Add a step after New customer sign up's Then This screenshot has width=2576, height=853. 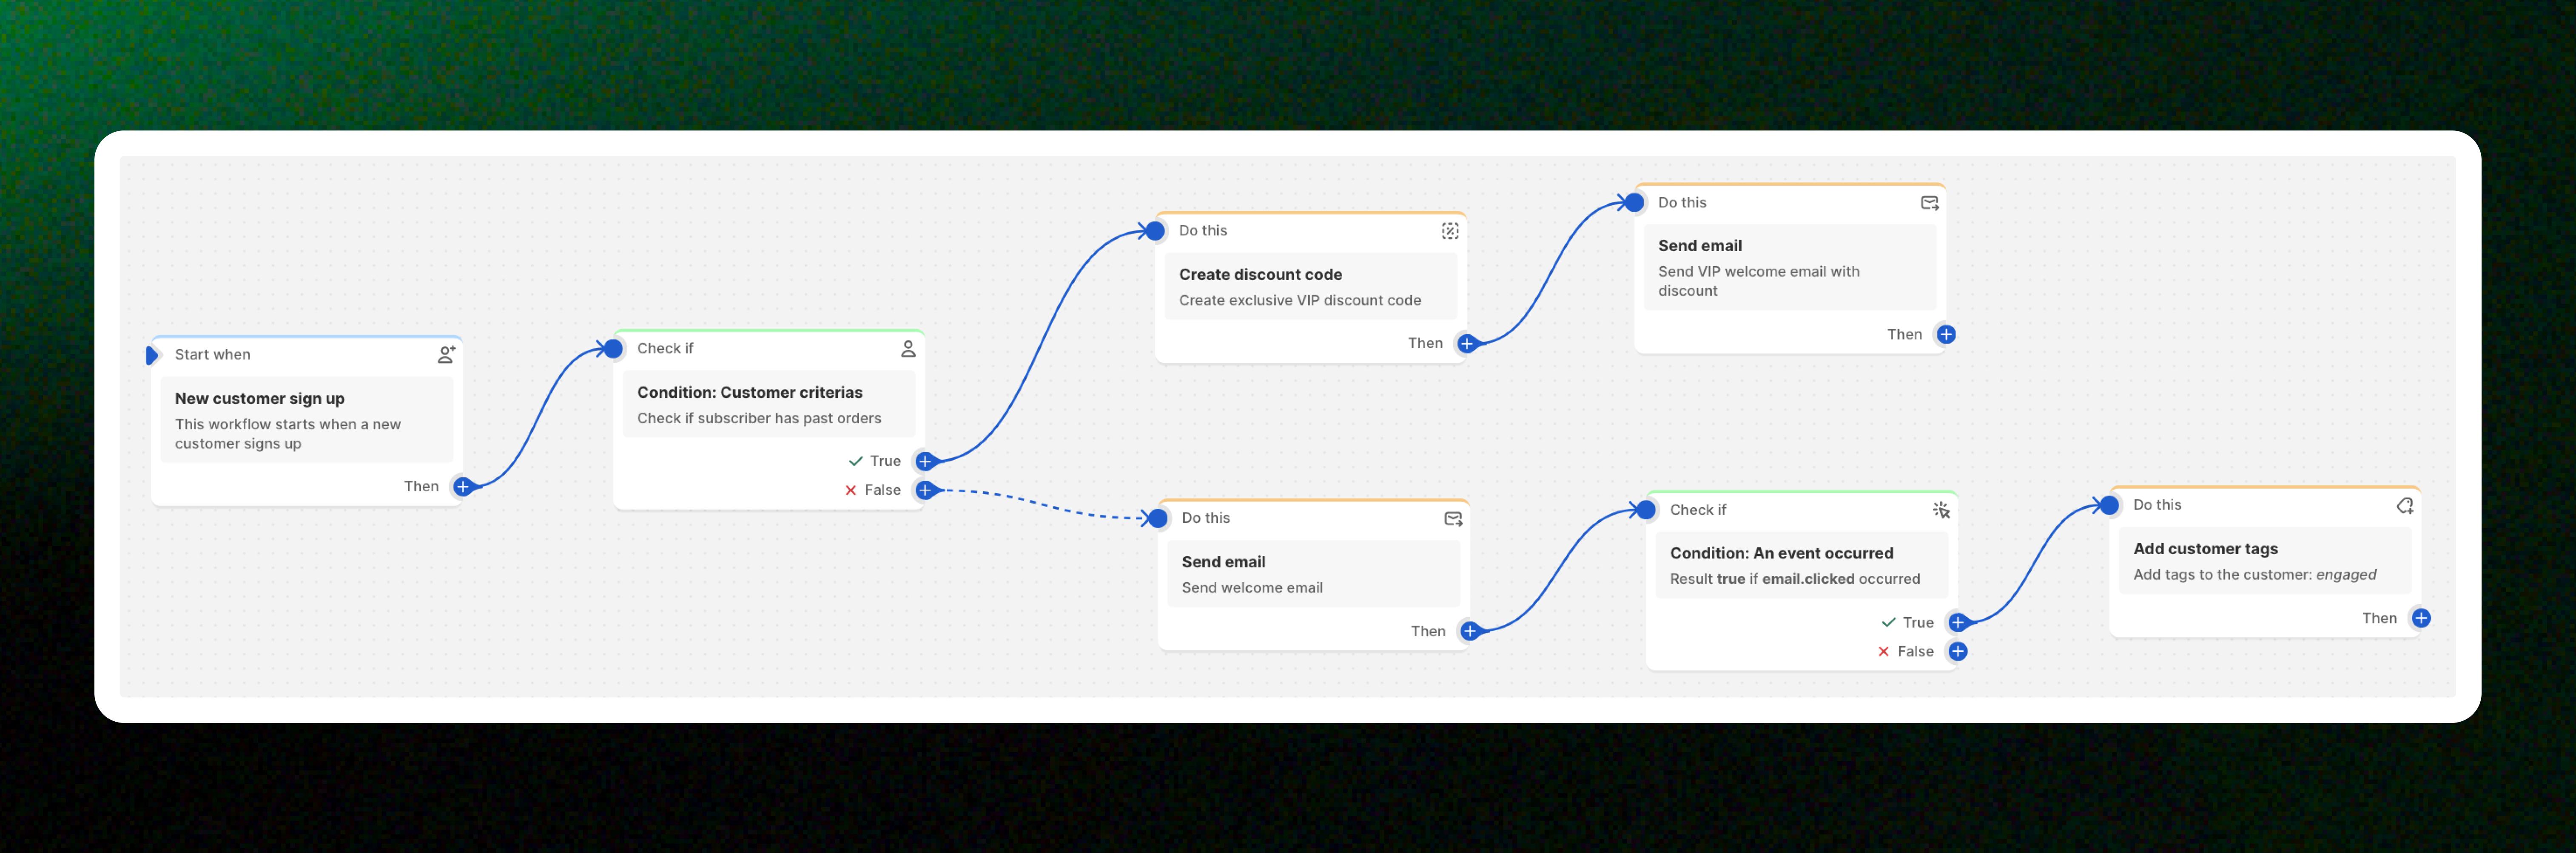[x=463, y=487]
